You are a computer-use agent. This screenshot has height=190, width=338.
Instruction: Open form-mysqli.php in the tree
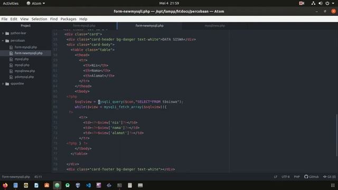pos(26,47)
